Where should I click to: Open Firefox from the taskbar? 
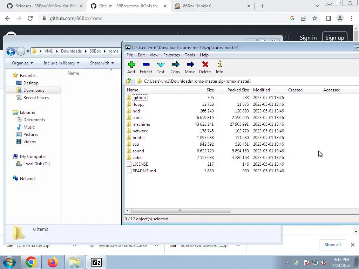53,262
